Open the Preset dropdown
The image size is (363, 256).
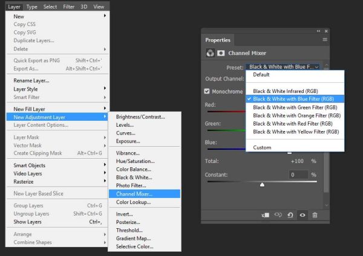[x=283, y=67]
